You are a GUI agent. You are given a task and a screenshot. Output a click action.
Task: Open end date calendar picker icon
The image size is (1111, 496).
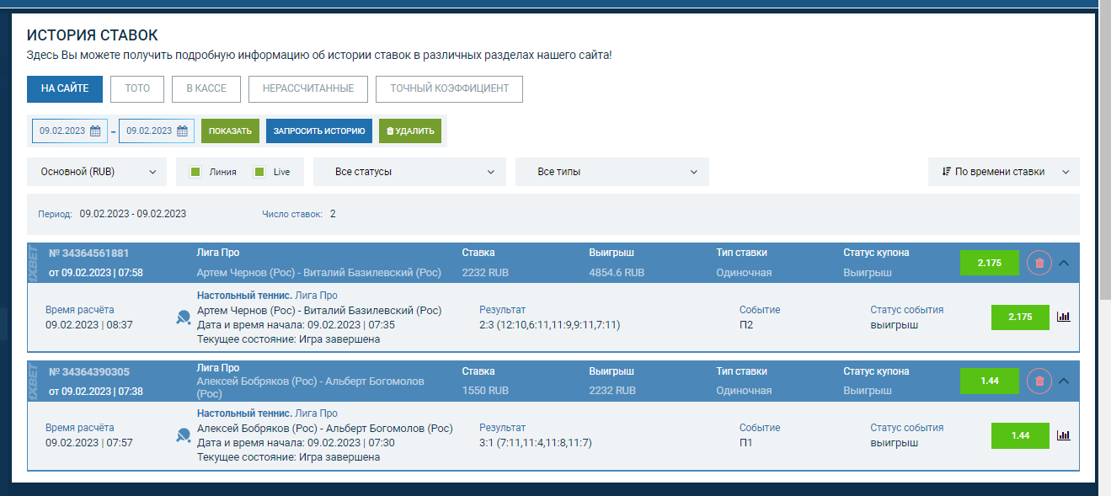click(x=182, y=131)
